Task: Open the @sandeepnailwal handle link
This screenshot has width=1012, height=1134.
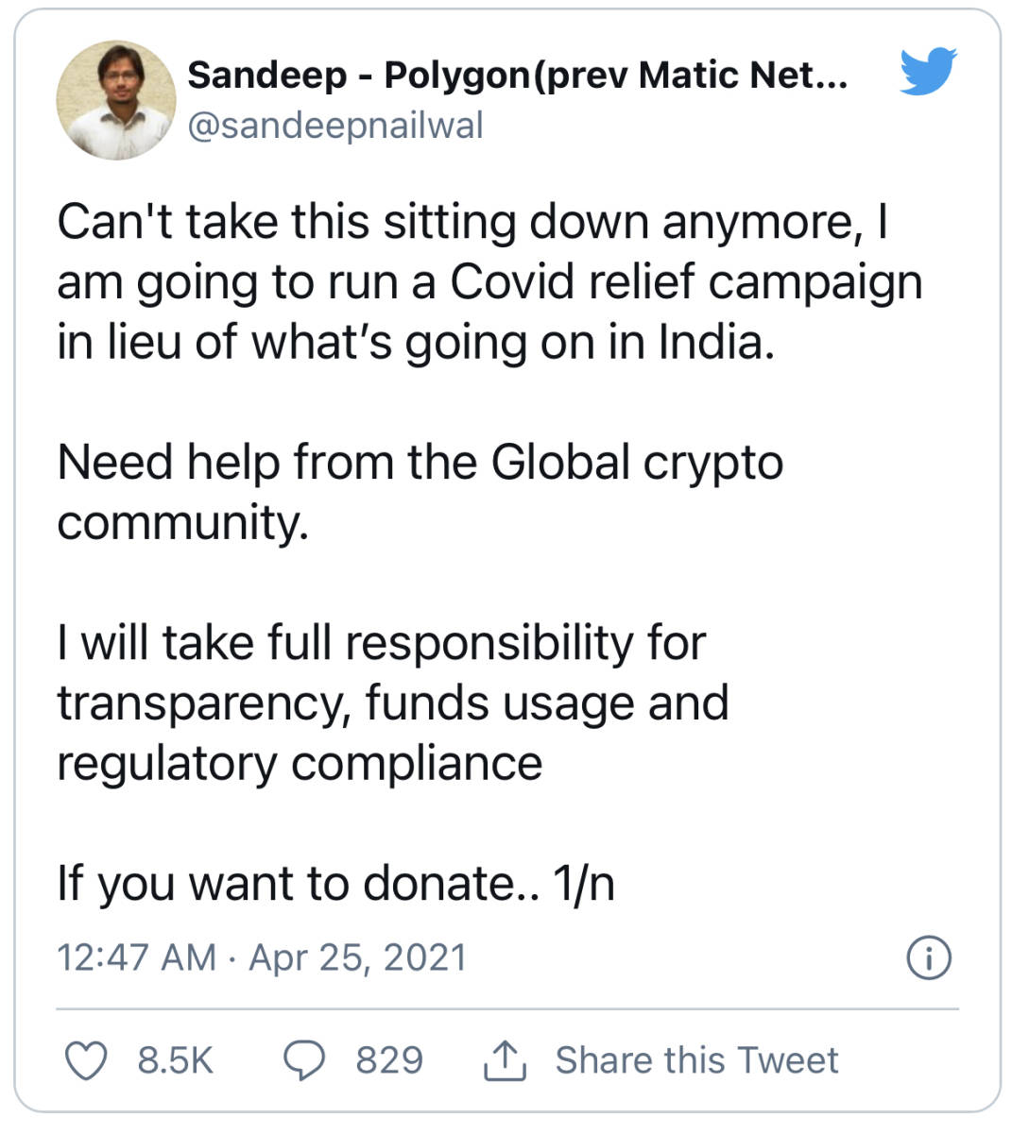Action: 335,126
